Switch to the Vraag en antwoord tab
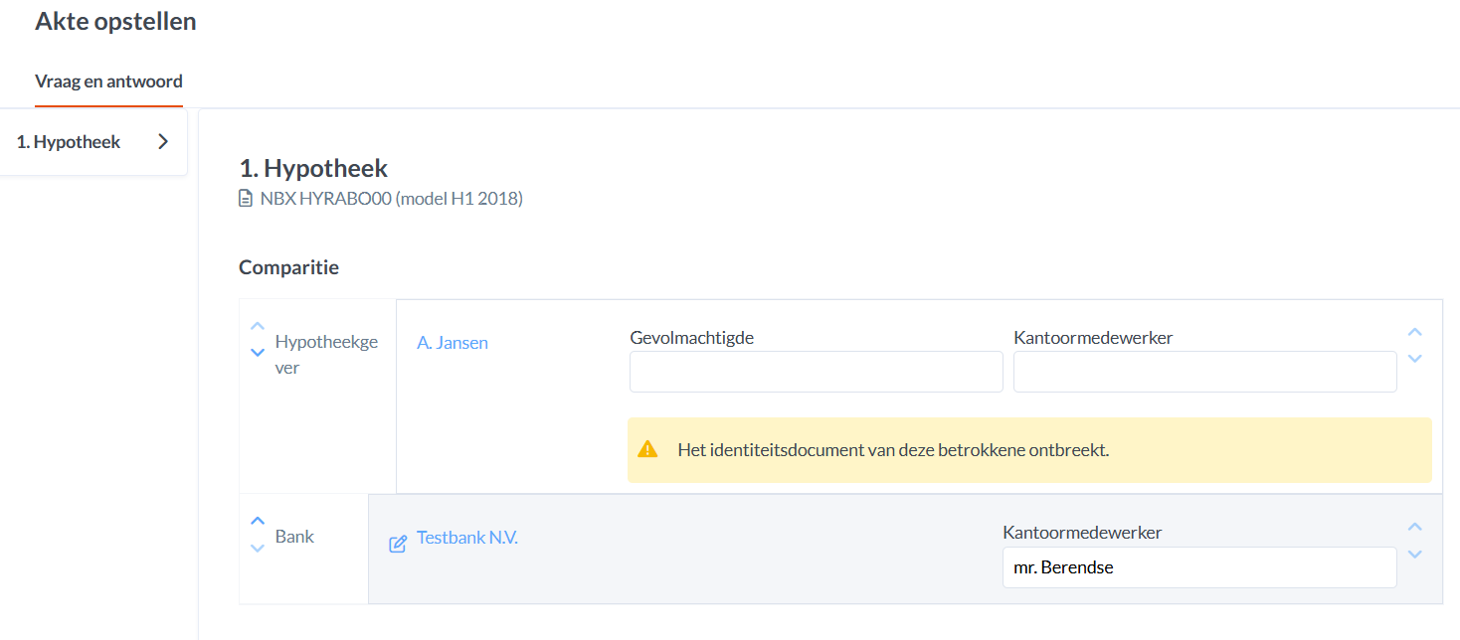 pyautogui.click(x=108, y=81)
